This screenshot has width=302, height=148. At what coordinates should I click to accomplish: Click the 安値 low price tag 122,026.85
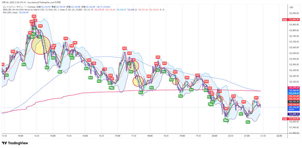click(293, 119)
